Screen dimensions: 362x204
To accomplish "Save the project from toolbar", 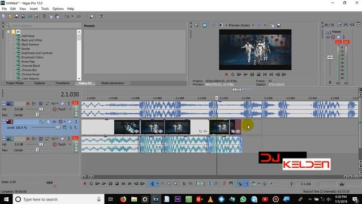I will 16,16.
